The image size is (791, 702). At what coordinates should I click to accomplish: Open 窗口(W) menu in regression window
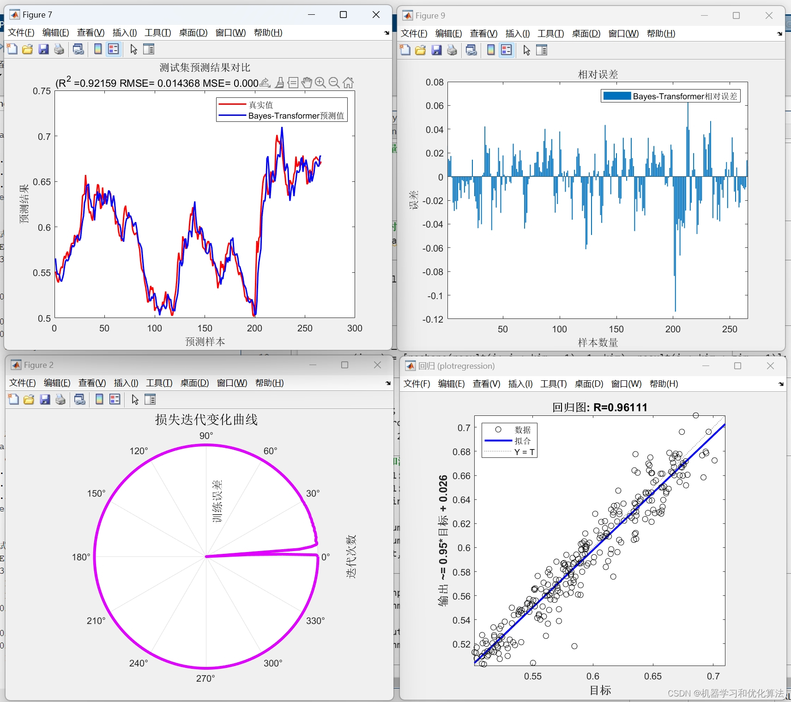pyautogui.click(x=626, y=384)
